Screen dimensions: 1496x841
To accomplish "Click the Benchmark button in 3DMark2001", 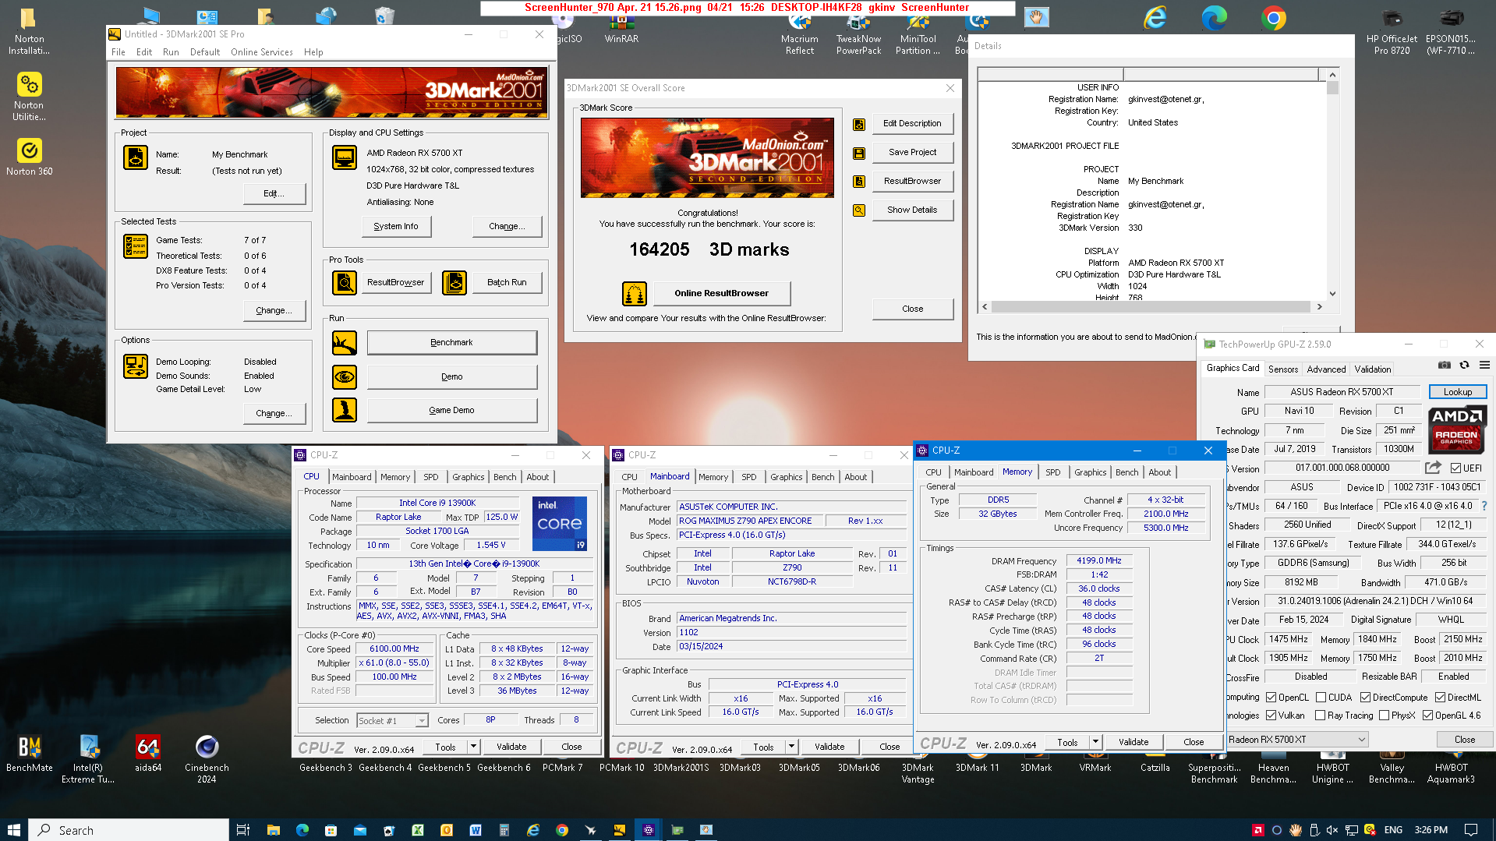I will [451, 343].
